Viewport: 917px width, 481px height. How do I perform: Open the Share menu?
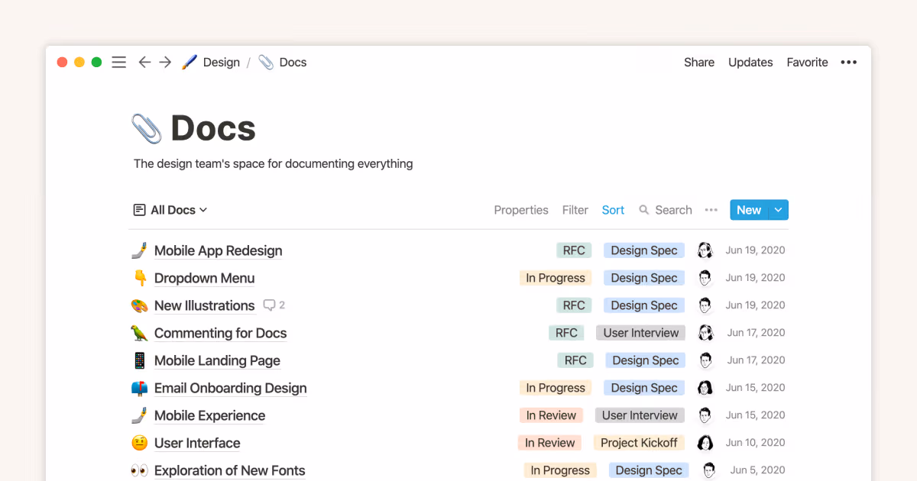coord(698,62)
